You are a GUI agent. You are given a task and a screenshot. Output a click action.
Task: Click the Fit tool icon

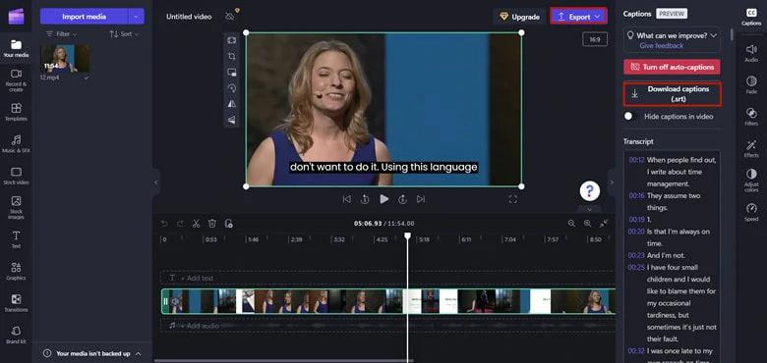(232, 40)
